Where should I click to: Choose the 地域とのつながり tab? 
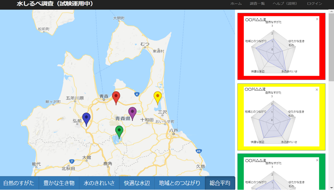coord(180,183)
